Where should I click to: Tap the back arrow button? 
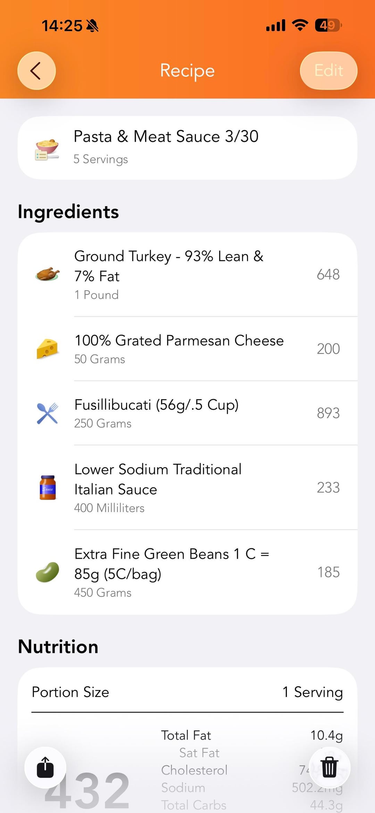(x=36, y=71)
